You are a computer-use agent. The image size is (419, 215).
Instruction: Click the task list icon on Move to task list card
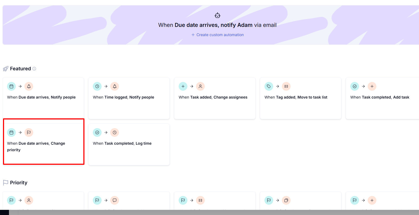(286, 86)
